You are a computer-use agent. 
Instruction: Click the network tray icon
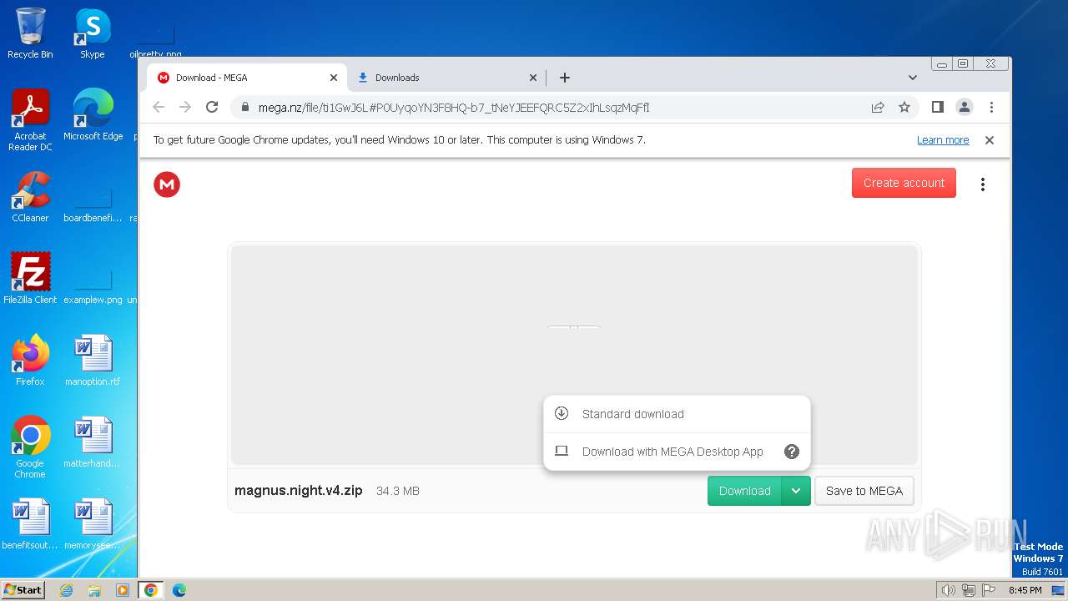click(x=969, y=590)
